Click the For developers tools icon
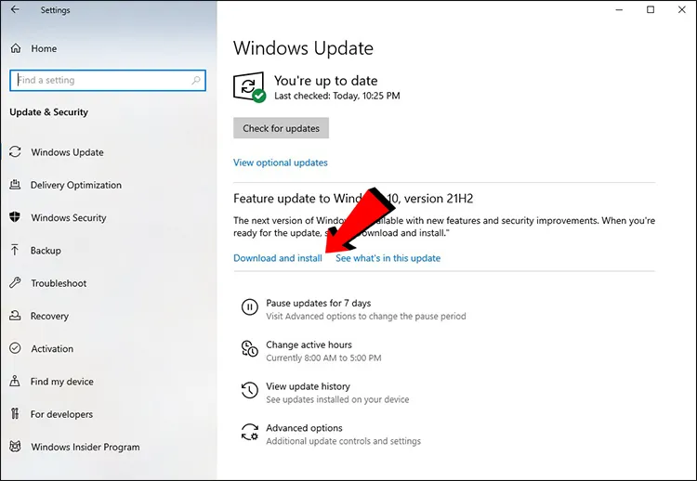The height and width of the screenshot is (481, 697). (15, 414)
